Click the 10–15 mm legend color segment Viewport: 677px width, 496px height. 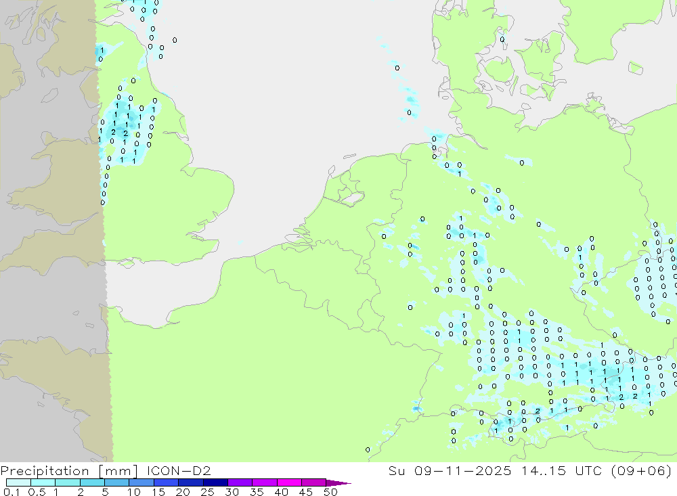141,482
